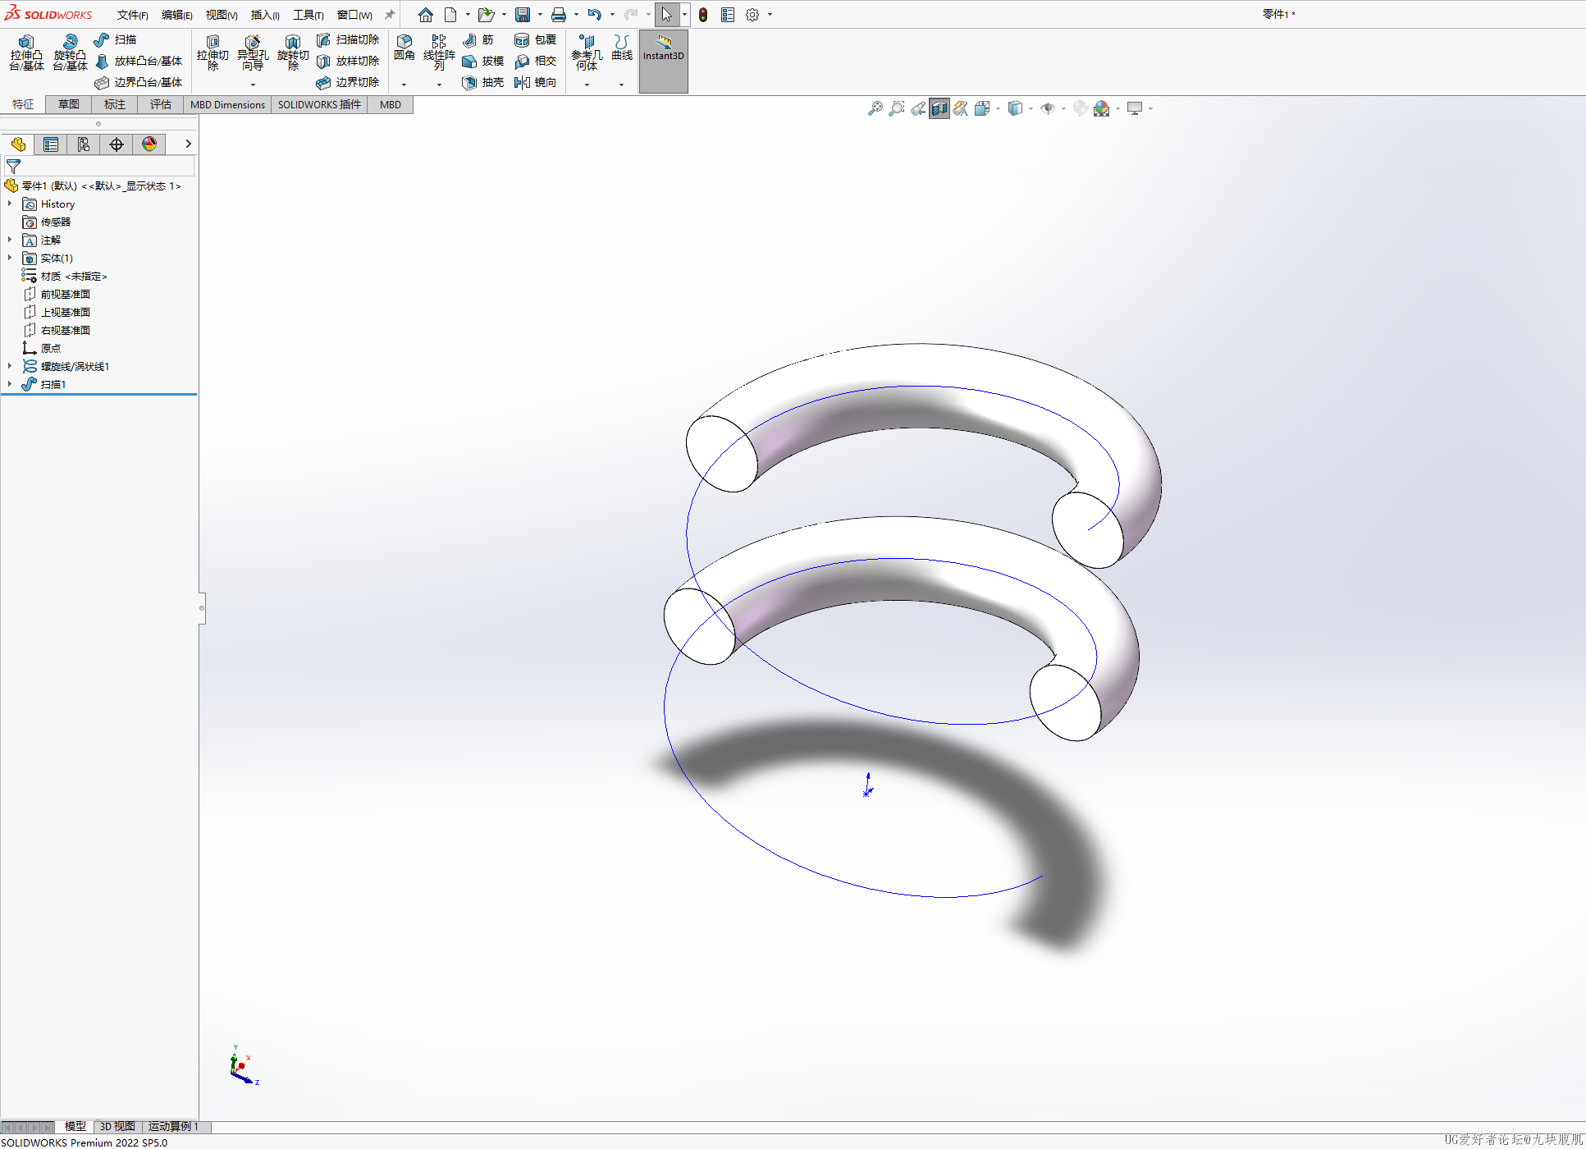Click the Print icon
The width and height of the screenshot is (1586, 1149).
[x=559, y=15]
